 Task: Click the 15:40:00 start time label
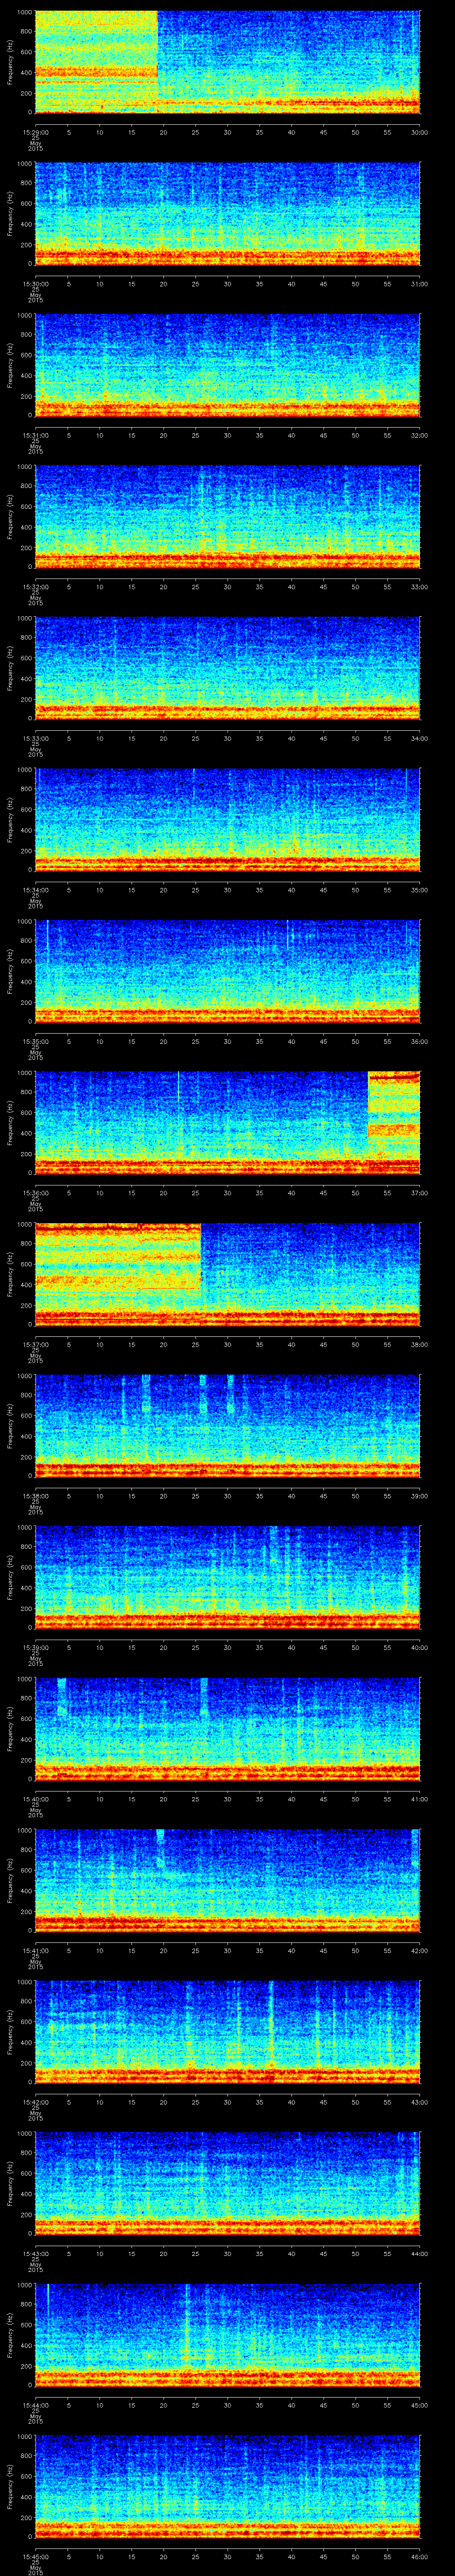36,1799
